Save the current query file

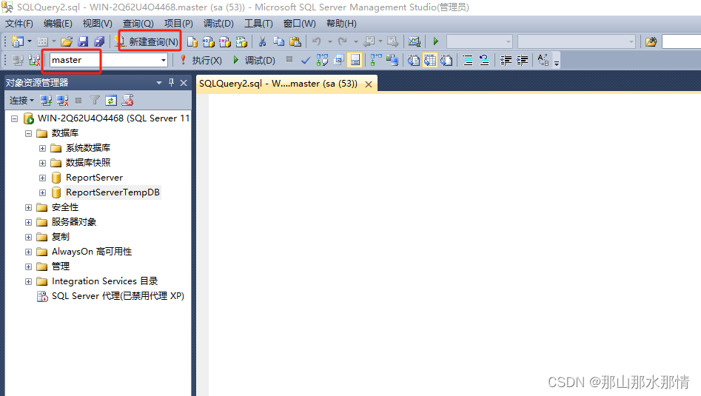pyautogui.click(x=83, y=41)
